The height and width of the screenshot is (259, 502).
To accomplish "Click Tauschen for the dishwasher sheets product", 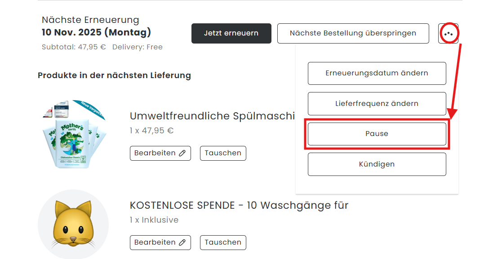I will click(223, 153).
